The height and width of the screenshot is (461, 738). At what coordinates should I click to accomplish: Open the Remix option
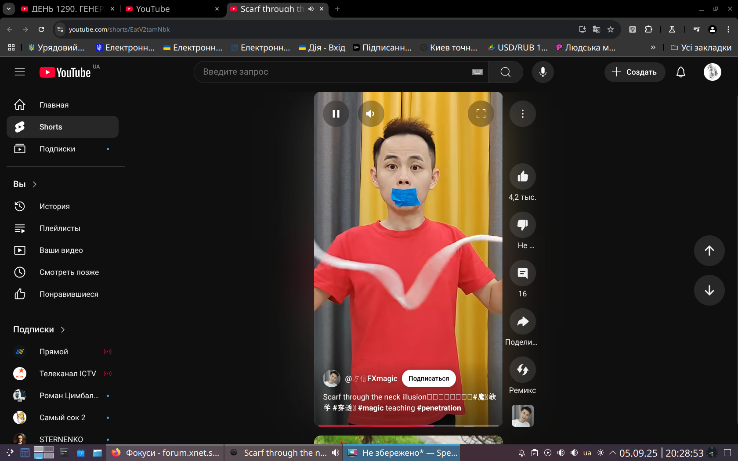coord(522,370)
